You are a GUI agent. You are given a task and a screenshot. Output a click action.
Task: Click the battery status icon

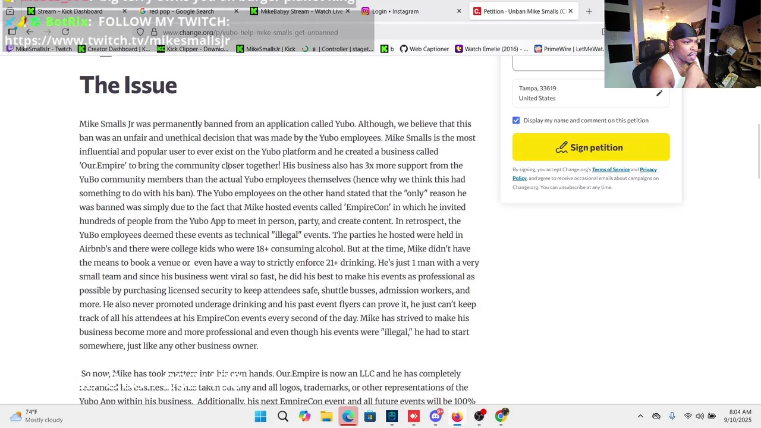712,416
